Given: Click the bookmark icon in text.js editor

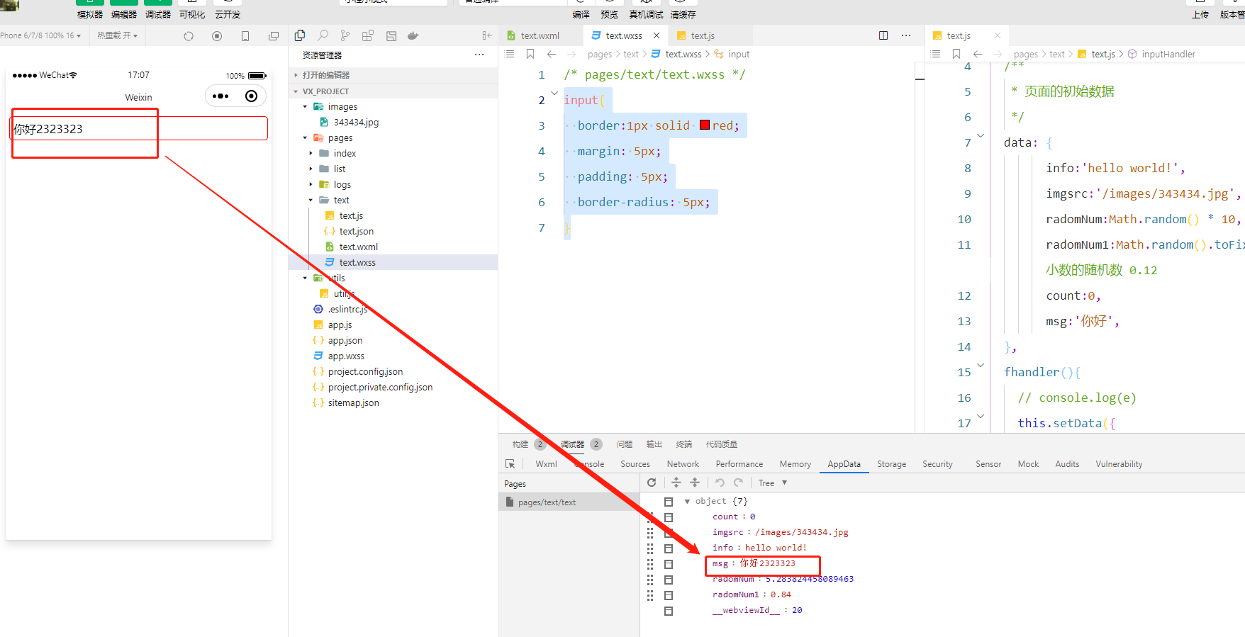Looking at the screenshot, I should pos(956,54).
